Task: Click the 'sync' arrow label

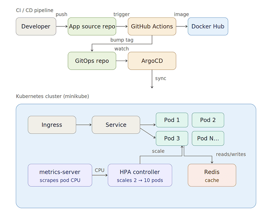Action: pyautogui.click(x=160, y=78)
